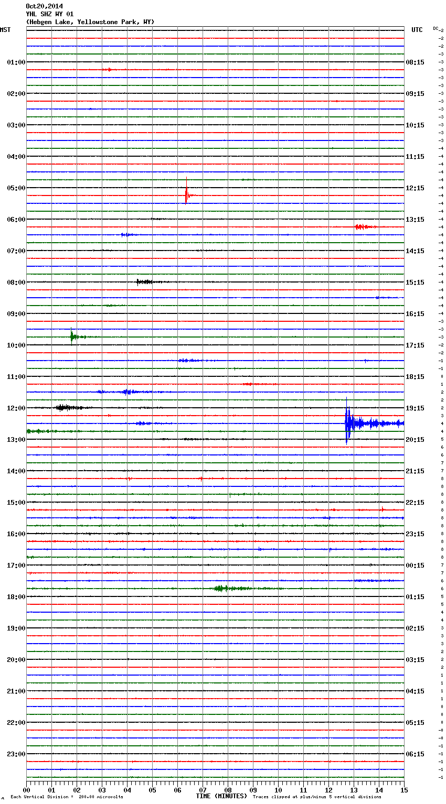Click the "Oct20,2014" date heading
446x804 pixels.
(x=44, y=6)
